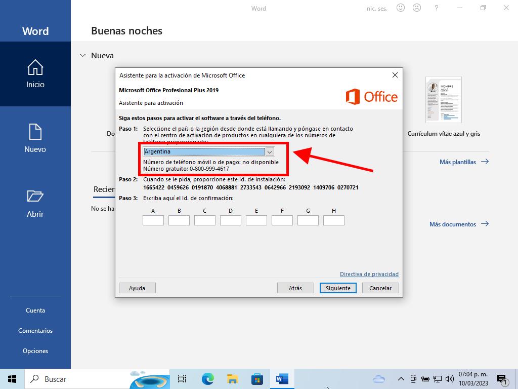The width and height of the screenshot is (518, 389).
Task: Click the Cancelar button
Action: point(380,288)
